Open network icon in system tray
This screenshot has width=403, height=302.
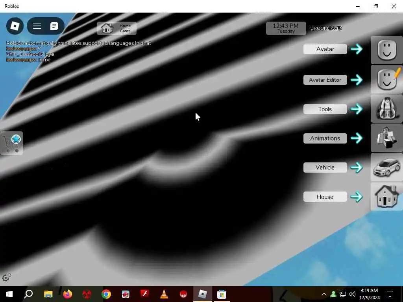(x=343, y=294)
